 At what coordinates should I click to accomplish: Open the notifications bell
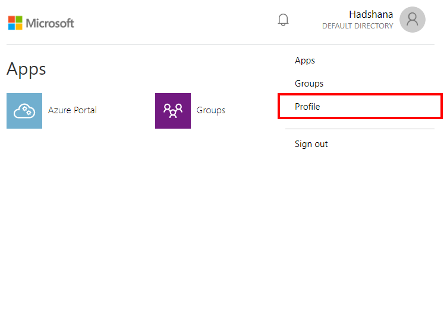284,20
